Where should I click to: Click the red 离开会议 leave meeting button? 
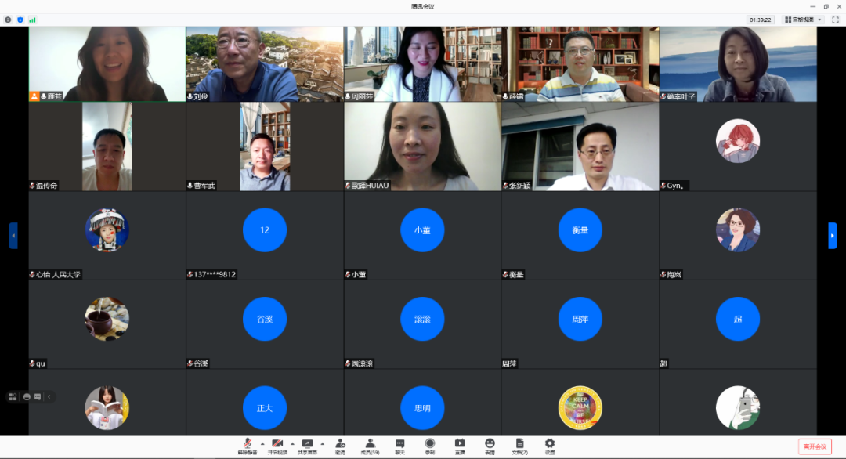tap(815, 446)
